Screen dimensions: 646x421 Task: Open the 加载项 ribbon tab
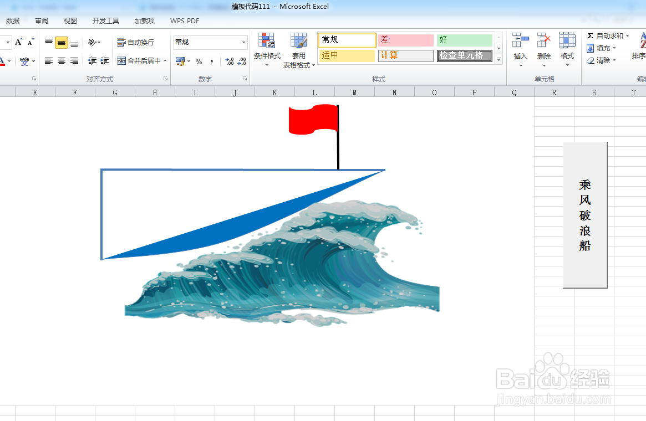tap(145, 20)
